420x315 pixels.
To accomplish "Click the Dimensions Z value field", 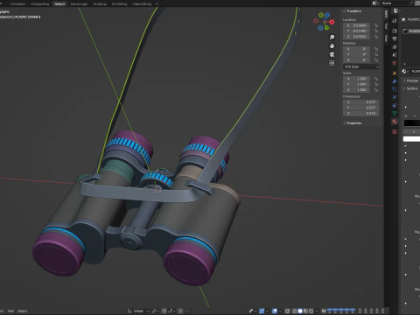I will 361,113.
